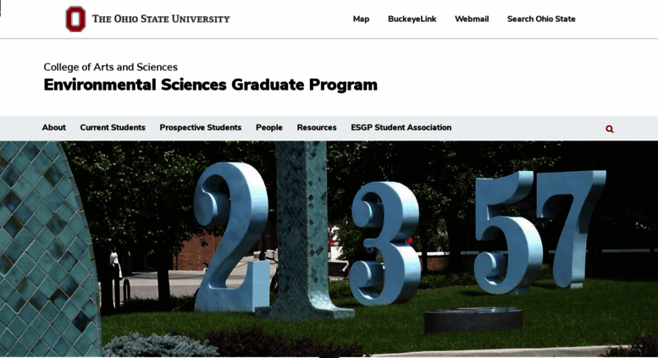Open the Resources menu
This screenshot has width=658, height=358.
click(317, 128)
